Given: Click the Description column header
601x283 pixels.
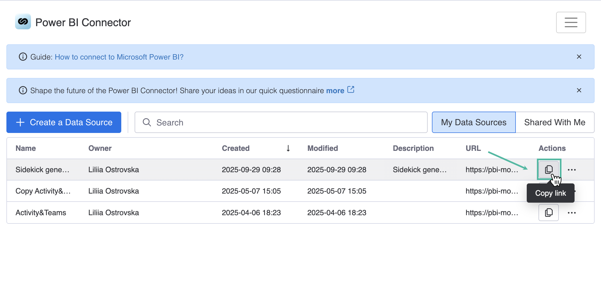Looking at the screenshot, I should pos(413,148).
